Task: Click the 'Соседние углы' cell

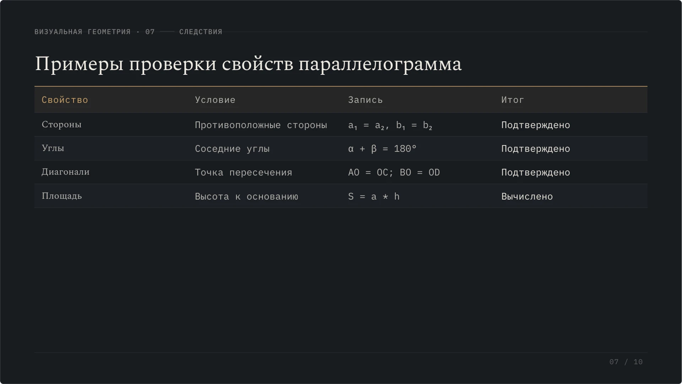Action: [x=232, y=149]
